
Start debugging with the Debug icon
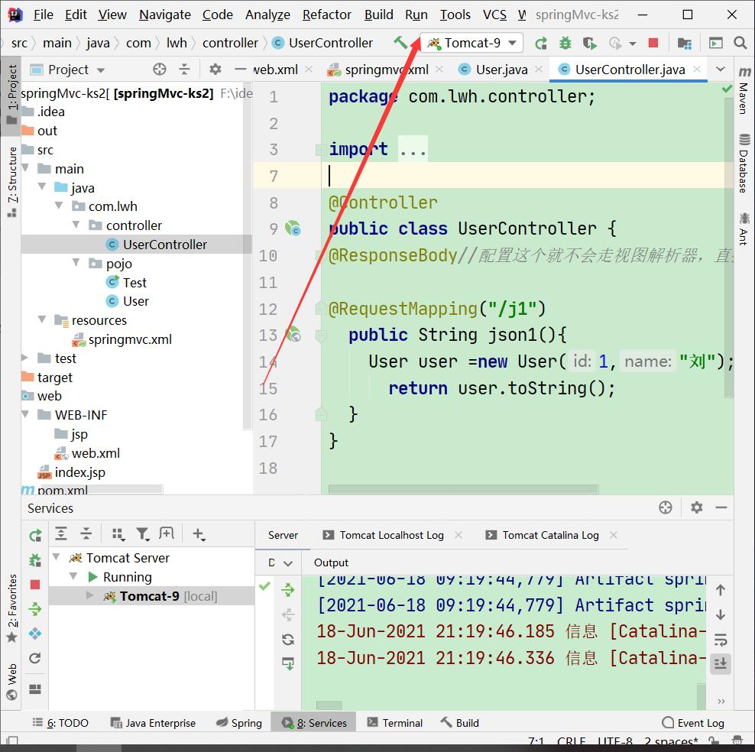click(x=565, y=43)
